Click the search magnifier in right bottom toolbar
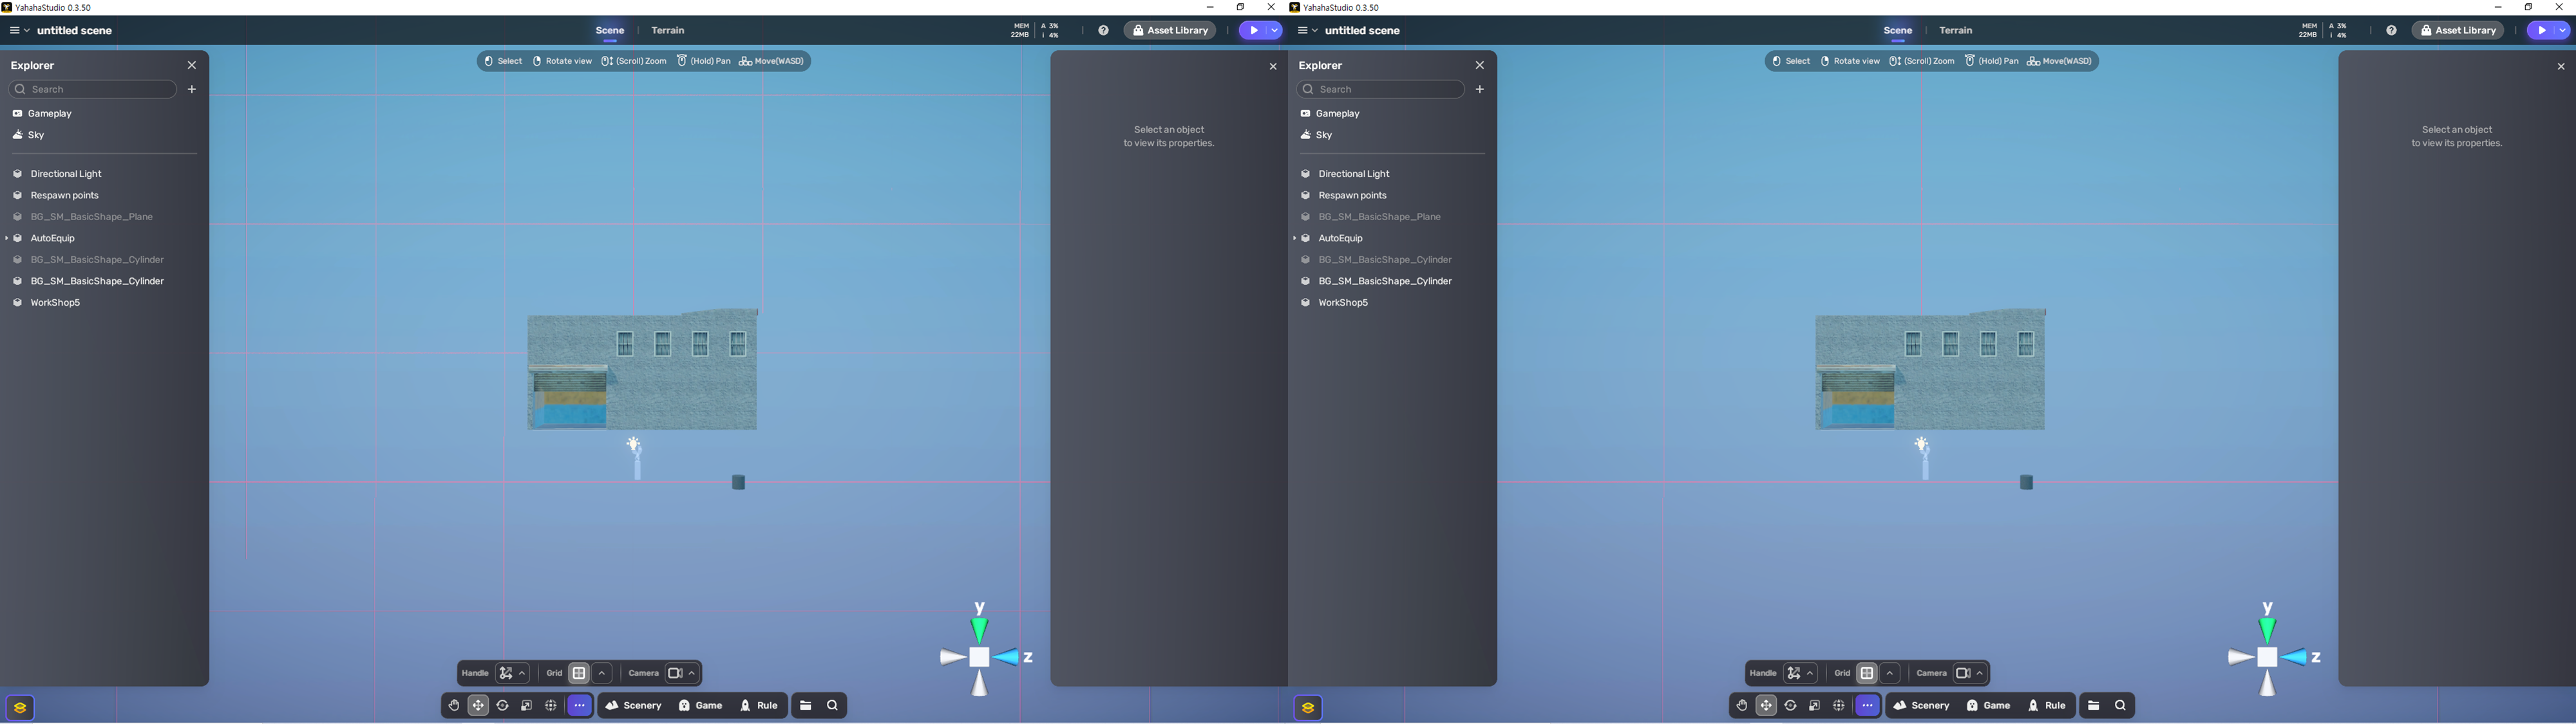2576x724 pixels. coord(2120,706)
